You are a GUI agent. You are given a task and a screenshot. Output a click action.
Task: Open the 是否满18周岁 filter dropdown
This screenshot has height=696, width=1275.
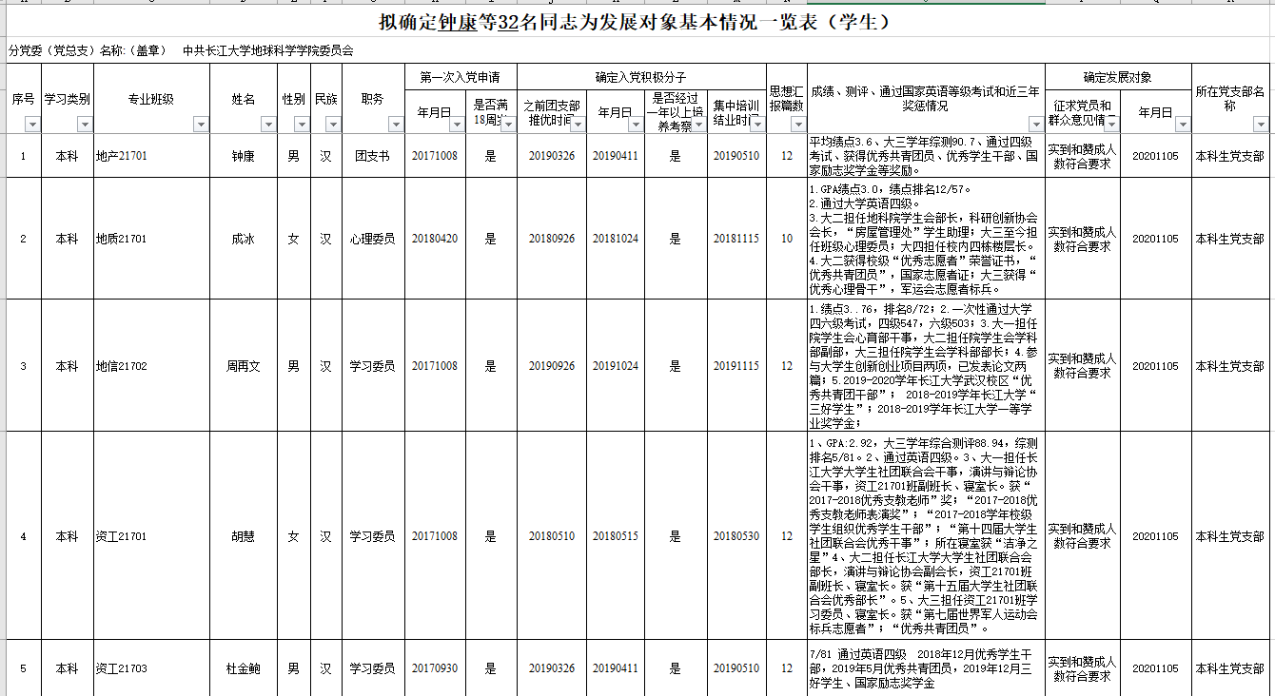coord(509,125)
